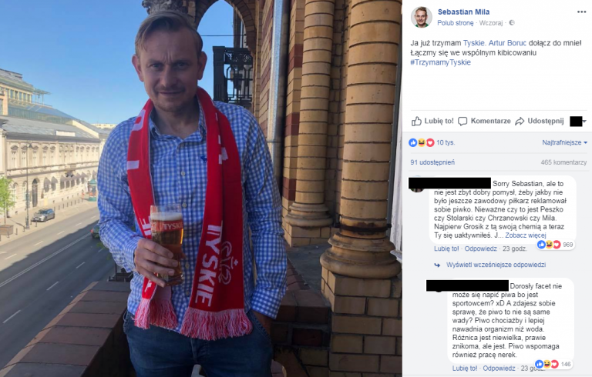The width and height of the screenshot is (592, 377).
Task: Click Odpowiedz under the first comment
Action: click(x=481, y=249)
